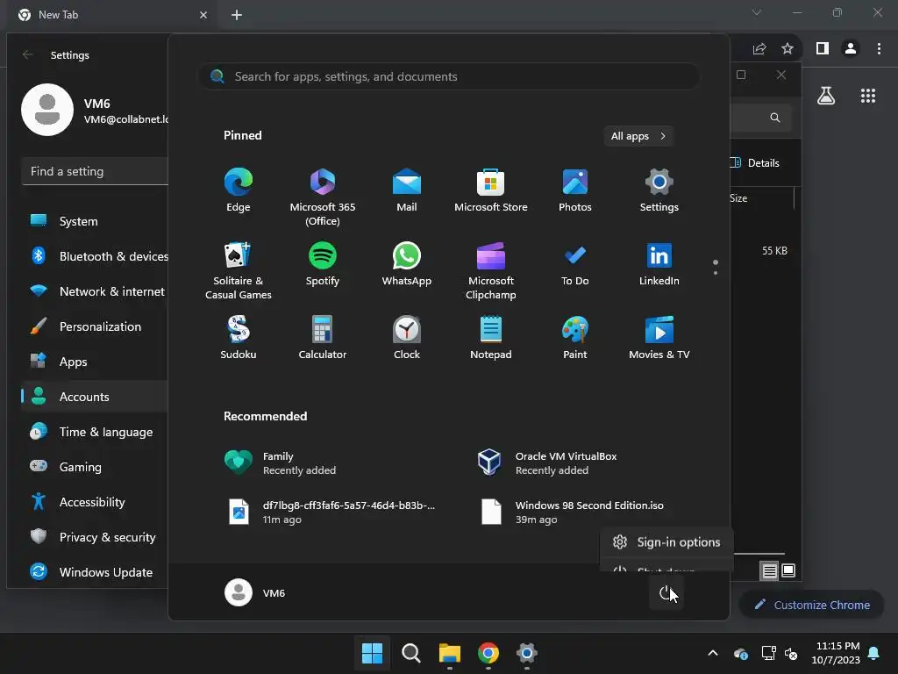Open the Chrome profile avatar
898x674 pixels.
(x=851, y=49)
